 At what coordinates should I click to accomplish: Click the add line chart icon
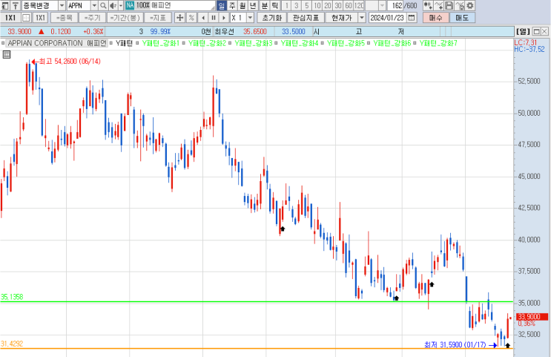click(438, 5)
